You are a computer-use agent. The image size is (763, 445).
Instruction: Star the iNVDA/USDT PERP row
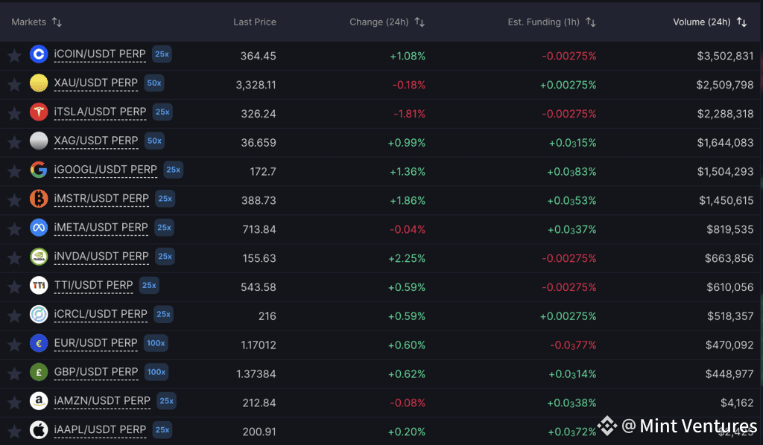click(14, 258)
